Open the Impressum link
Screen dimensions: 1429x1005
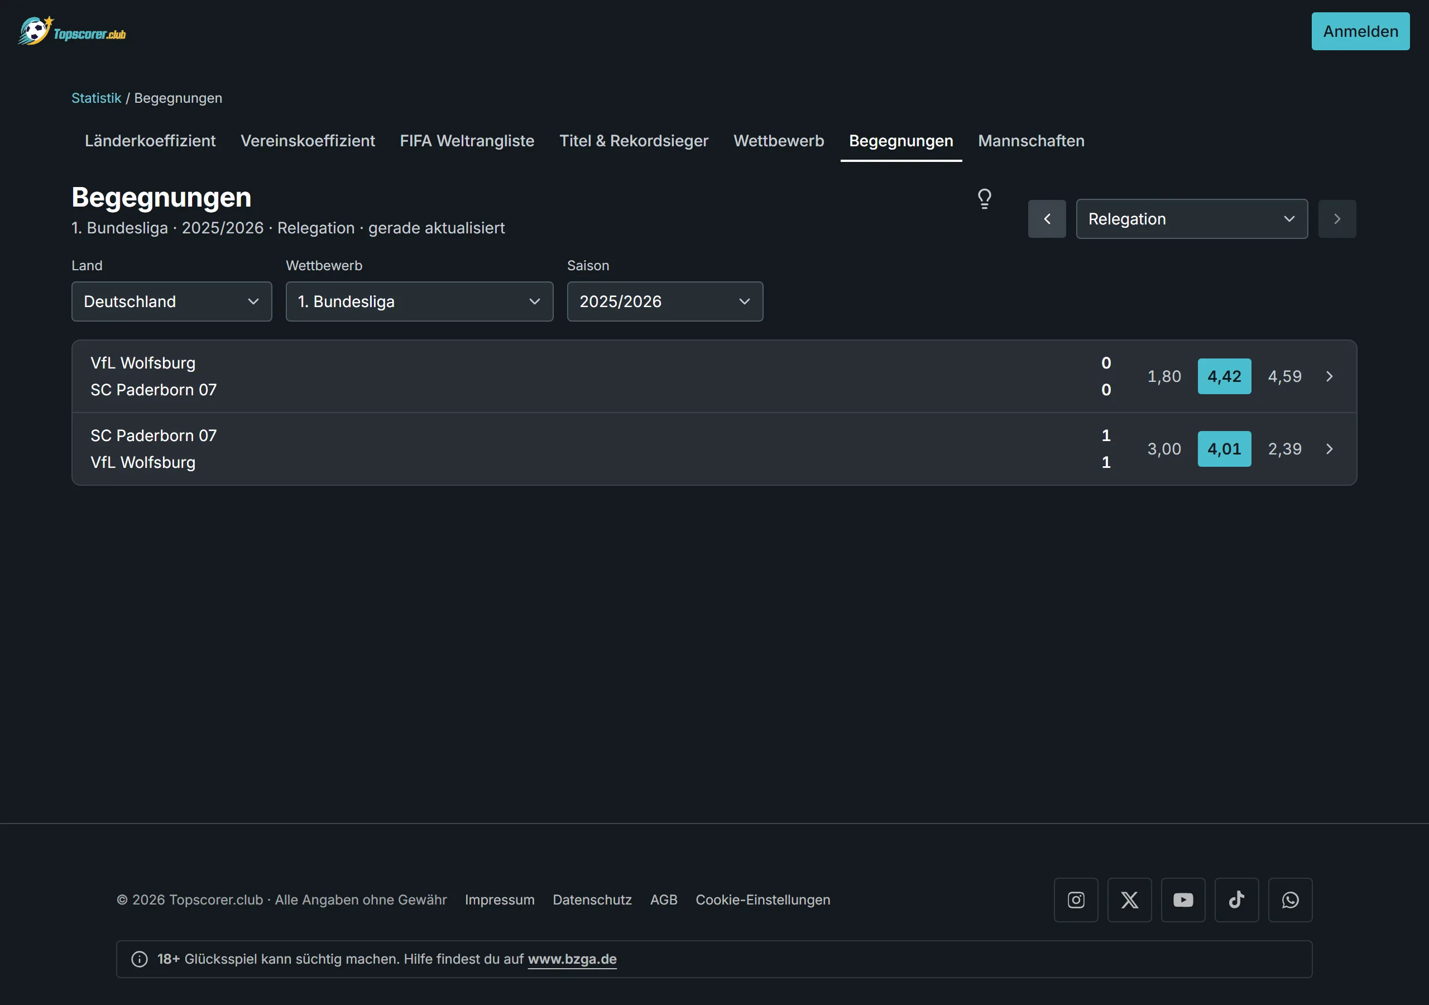click(500, 900)
